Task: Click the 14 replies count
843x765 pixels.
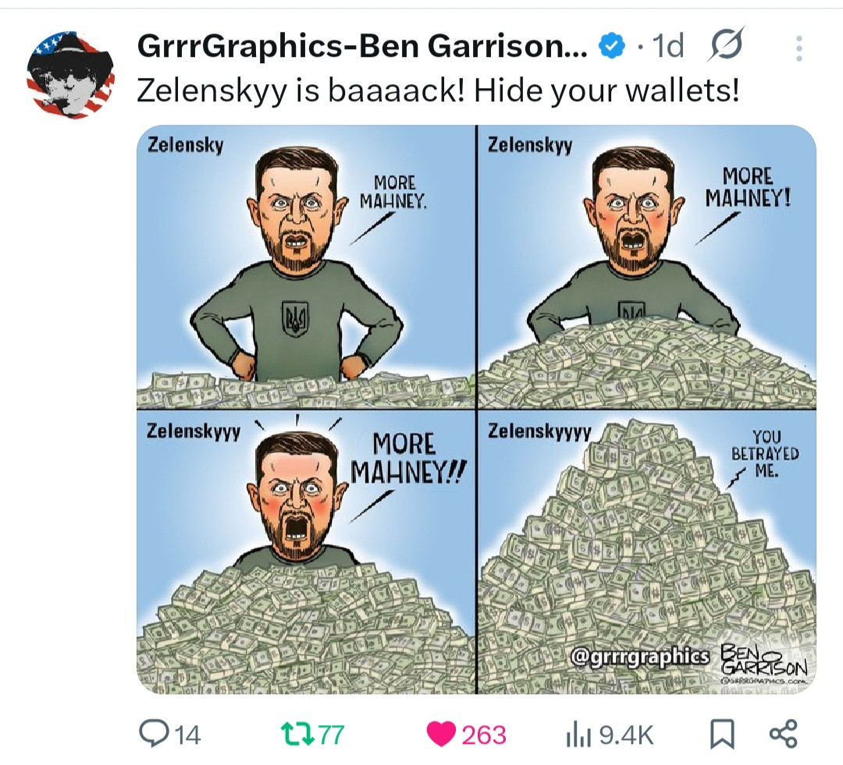Action: click(x=187, y=735)
